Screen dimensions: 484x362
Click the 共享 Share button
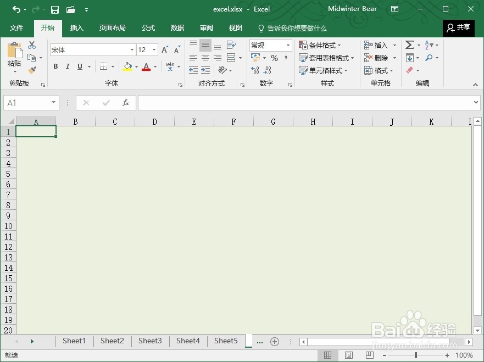458,28
